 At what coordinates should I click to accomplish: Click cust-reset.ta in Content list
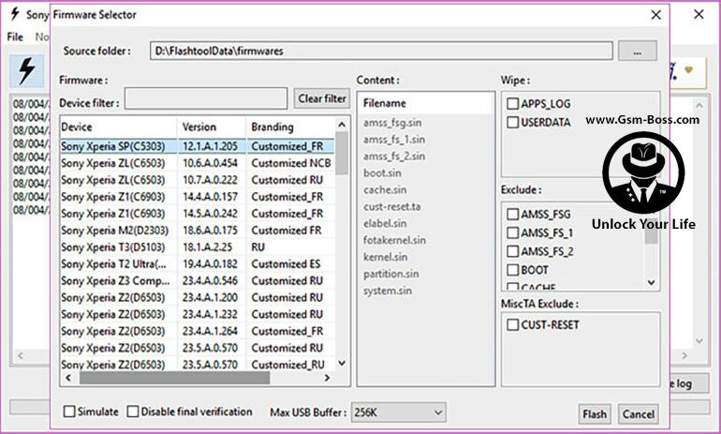[391, 206]
